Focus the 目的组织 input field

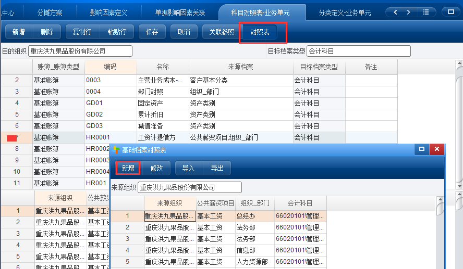(80, 51)
